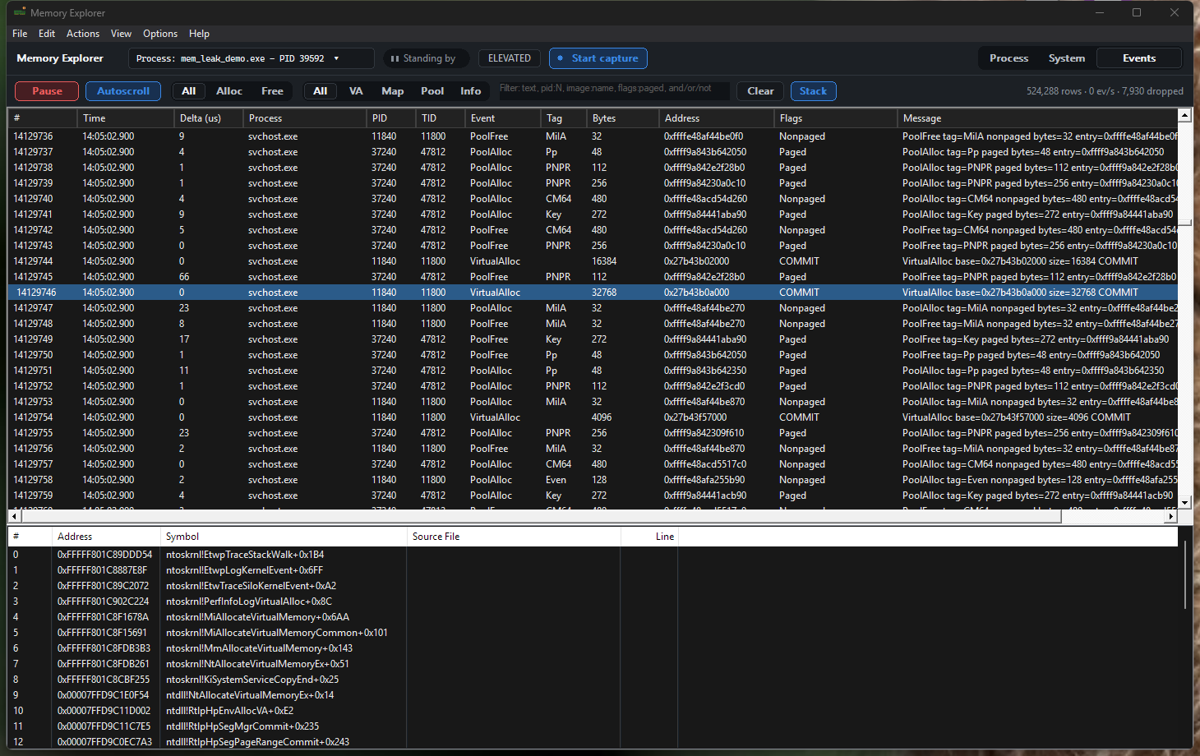Image resolution: width=1200 pixels, height=756 pixels.
Task: Switch to the System tab
Action: click(1066, 58)
